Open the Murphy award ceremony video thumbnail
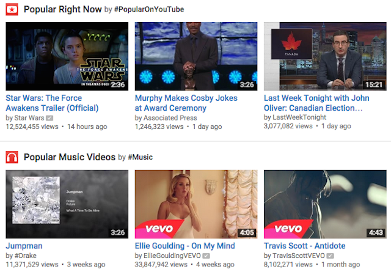 [196, 56]
